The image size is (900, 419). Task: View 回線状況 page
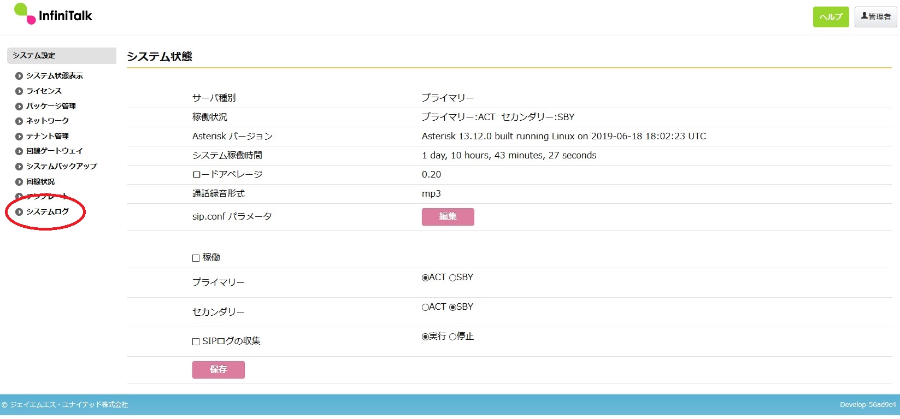(x=40, y=182)
